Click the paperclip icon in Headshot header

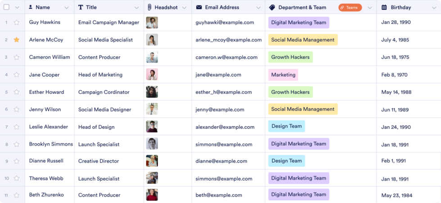pos(149,7)
